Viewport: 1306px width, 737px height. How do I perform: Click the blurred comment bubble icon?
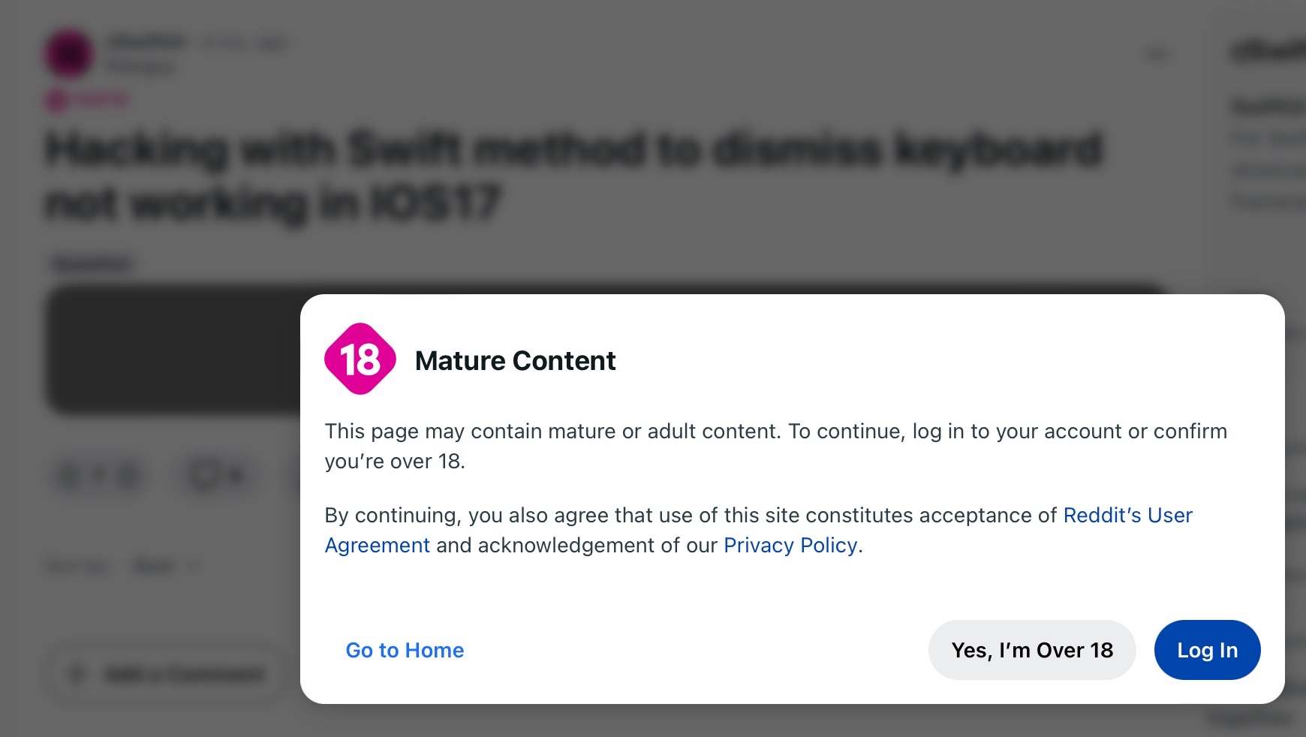click(204, 474)
